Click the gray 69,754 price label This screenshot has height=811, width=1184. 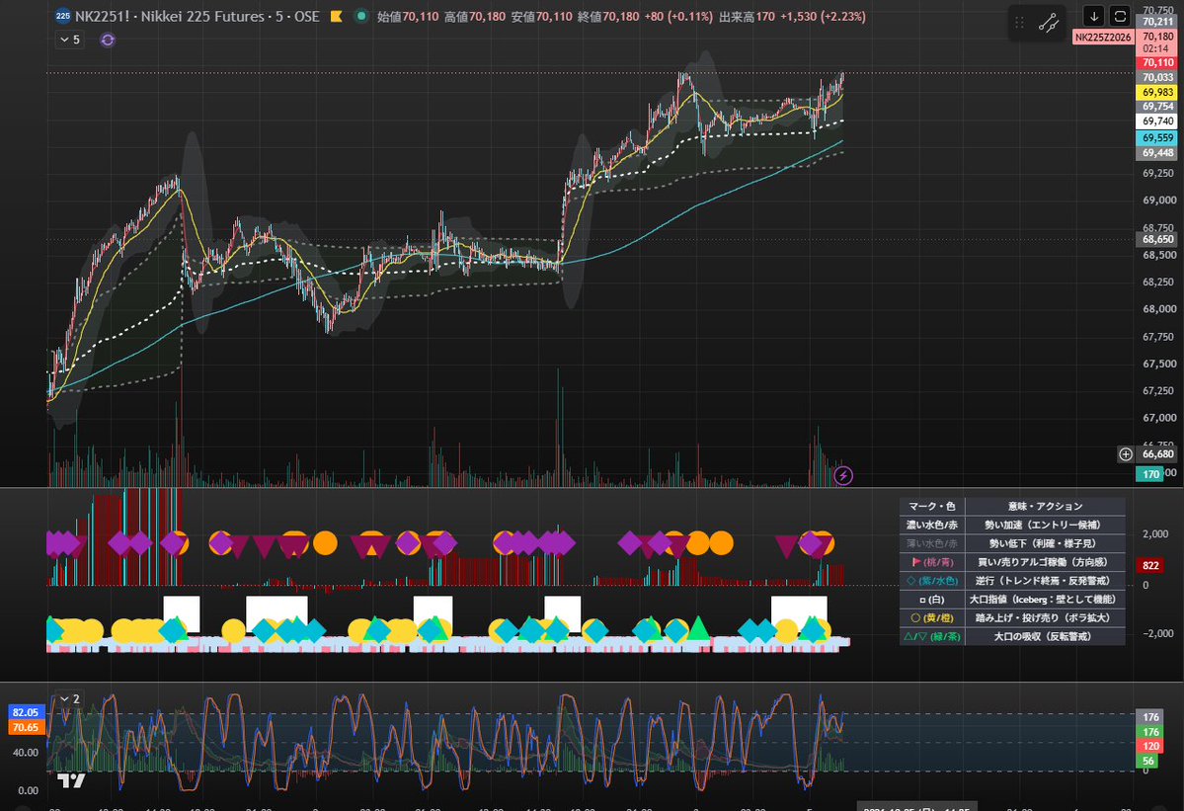[1156, 107]
